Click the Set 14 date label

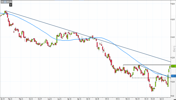88,99
